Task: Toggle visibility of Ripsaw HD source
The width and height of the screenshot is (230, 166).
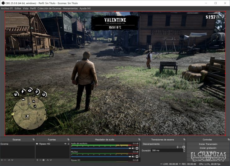Action: point(65,144)
